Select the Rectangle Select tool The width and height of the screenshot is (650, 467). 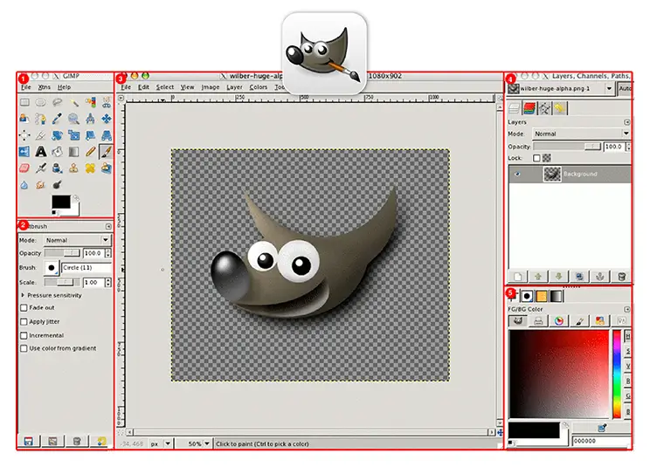24,102
